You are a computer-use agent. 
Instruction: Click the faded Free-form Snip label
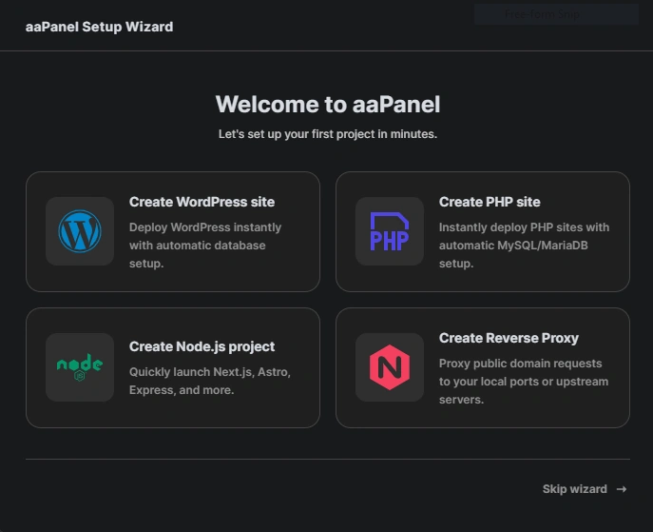point(542,14)
